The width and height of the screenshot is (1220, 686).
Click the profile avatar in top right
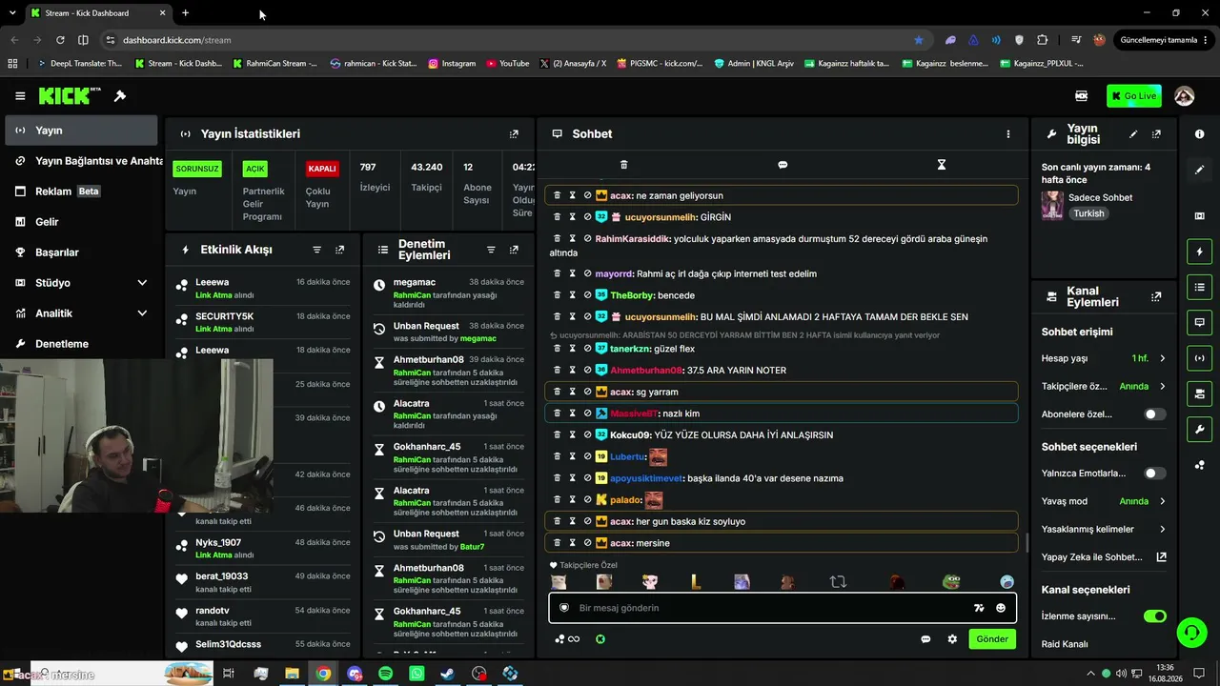coord(1184,96)
